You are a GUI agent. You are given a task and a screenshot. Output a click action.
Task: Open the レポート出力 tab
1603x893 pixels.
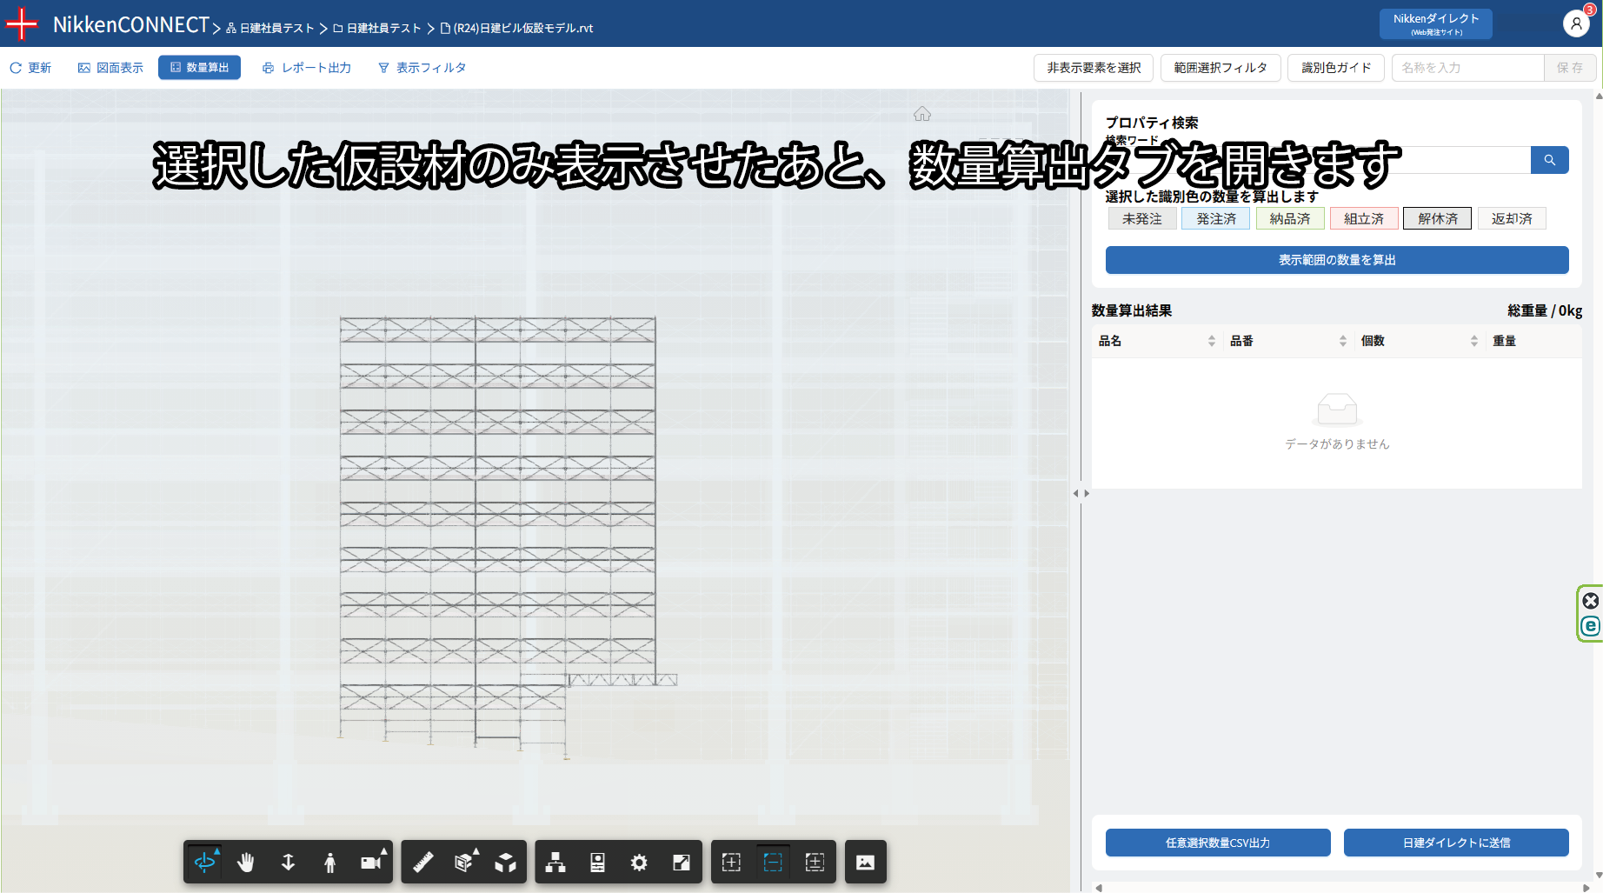(307, 68)
